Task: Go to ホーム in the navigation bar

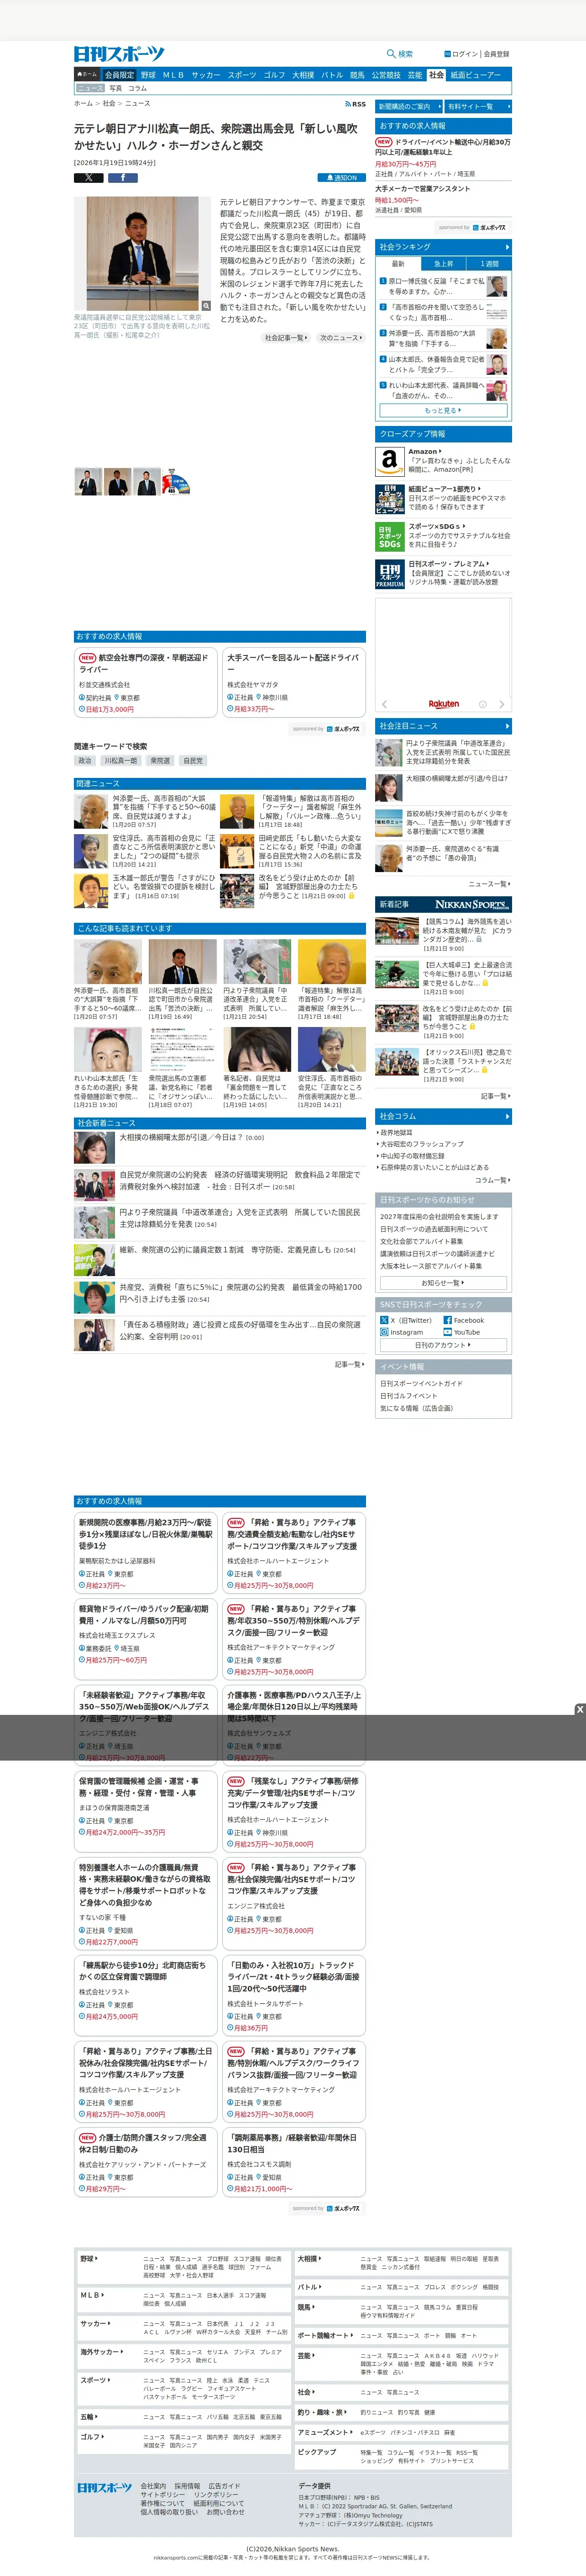Action: pos(87,74)
